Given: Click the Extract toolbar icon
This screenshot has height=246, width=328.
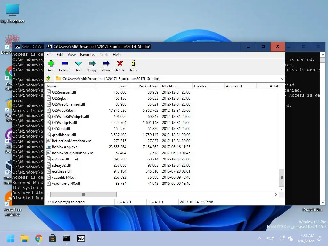Looking at the screenshot, I should [65, 66].
